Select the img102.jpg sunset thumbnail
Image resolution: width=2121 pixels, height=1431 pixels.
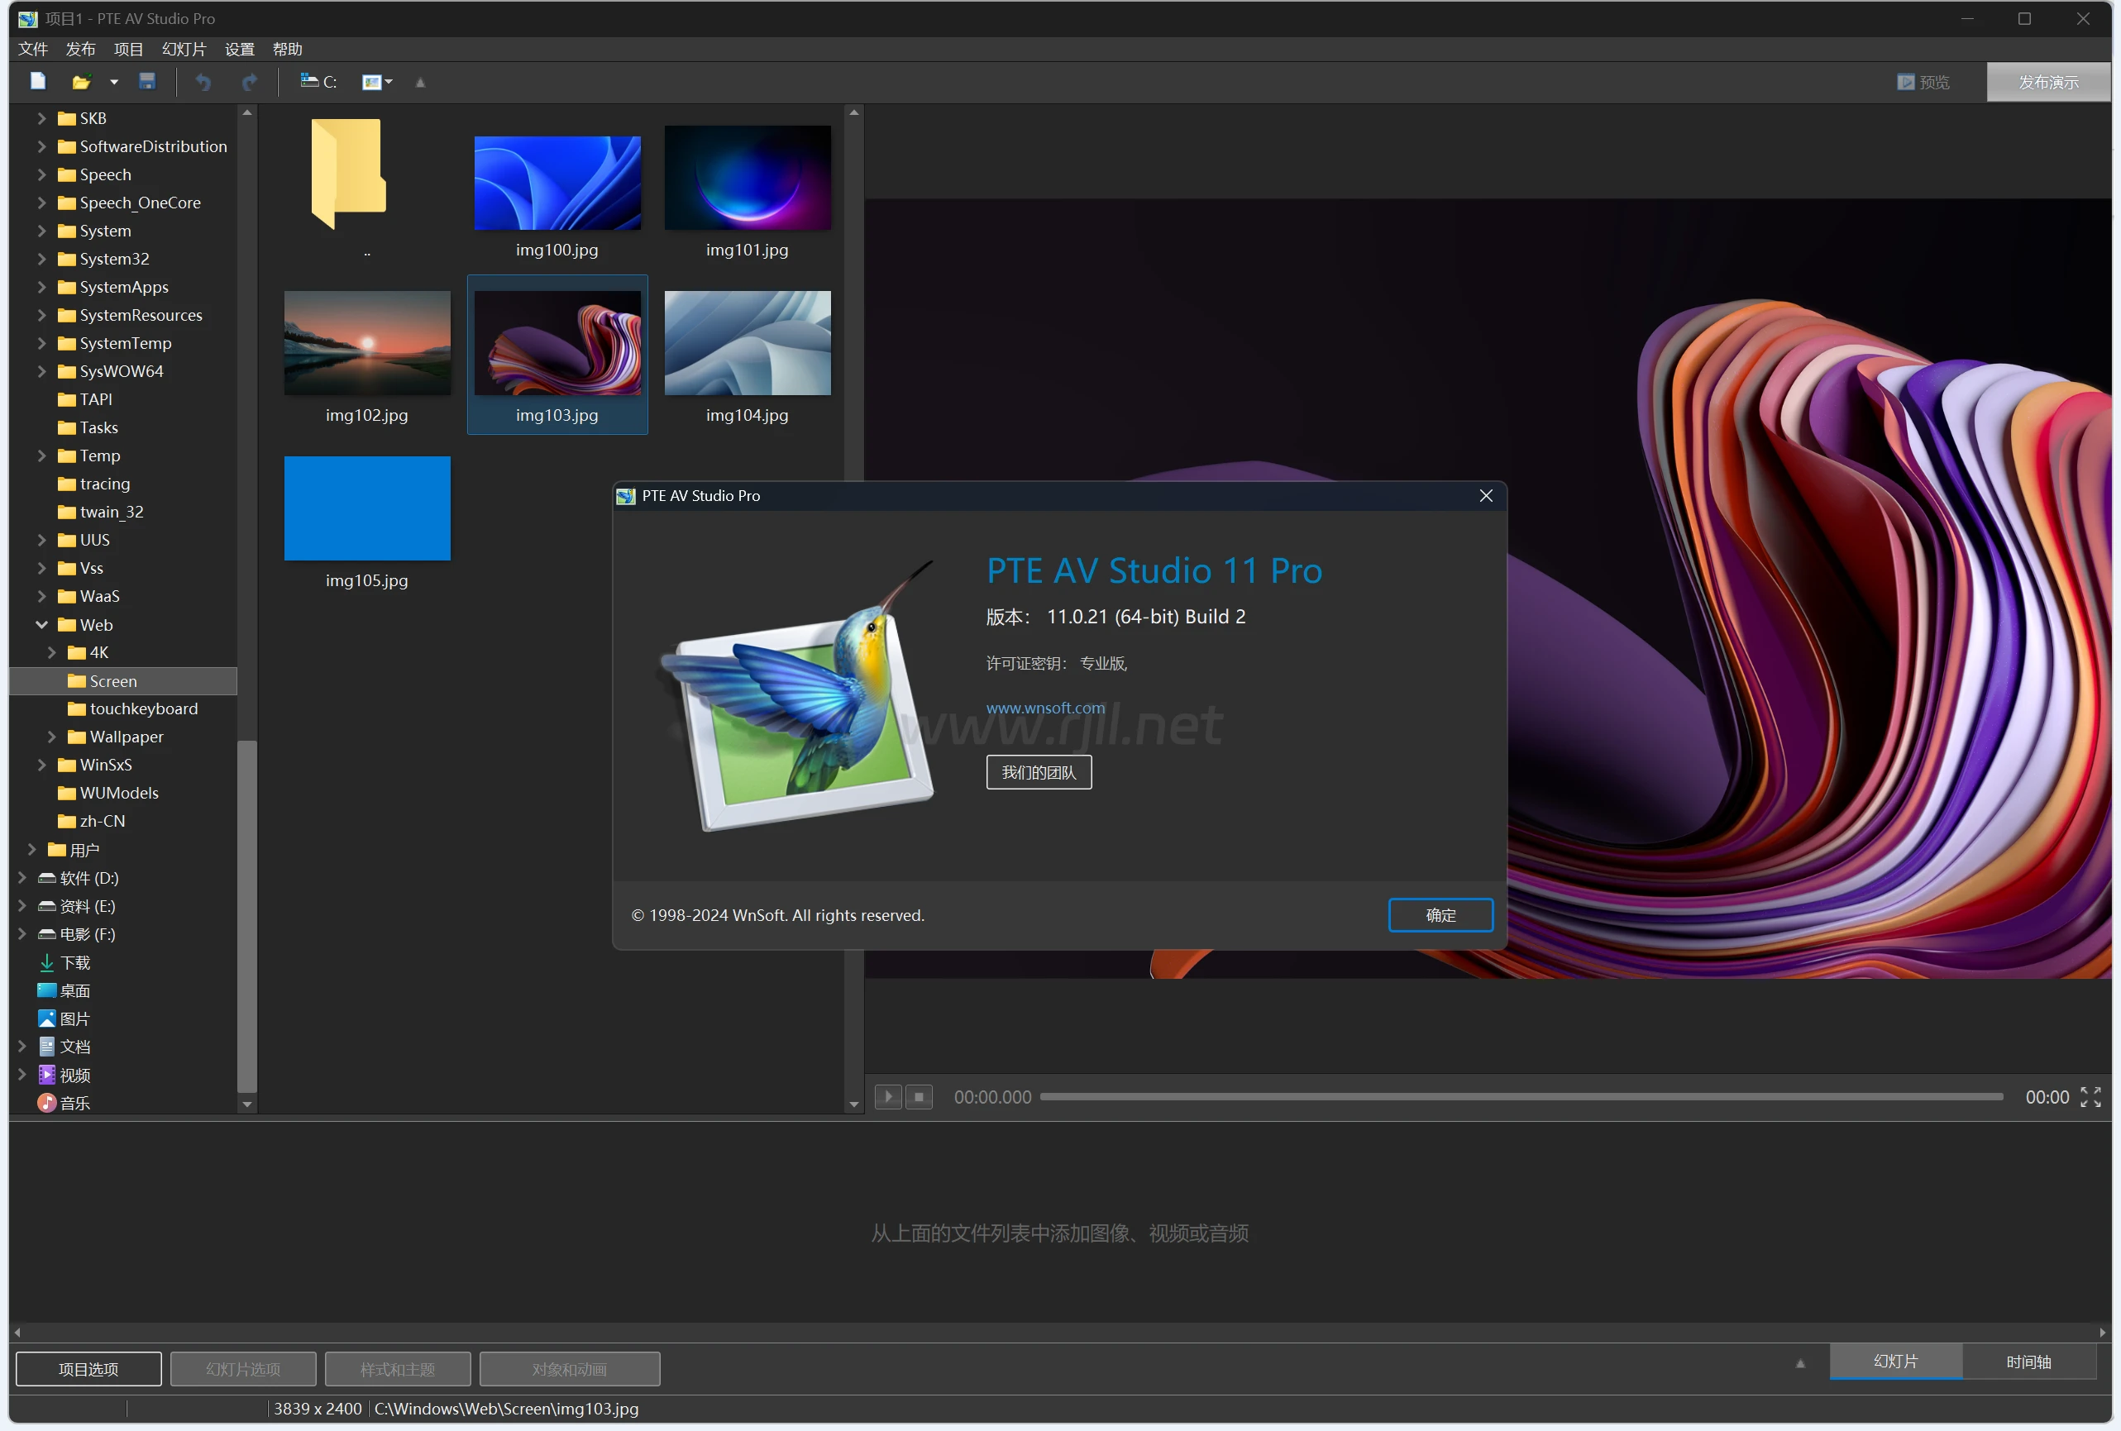coord(368,344)
